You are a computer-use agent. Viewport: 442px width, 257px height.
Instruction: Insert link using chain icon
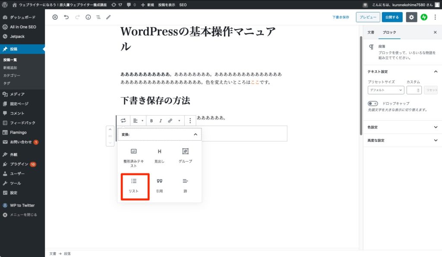tap(170, 120)
